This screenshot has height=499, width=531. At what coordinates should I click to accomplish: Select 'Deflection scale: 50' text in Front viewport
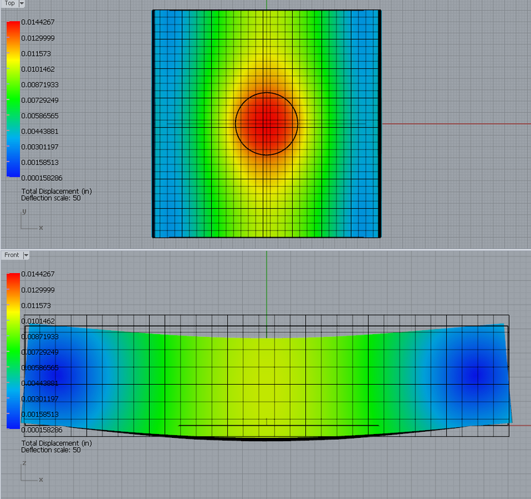[51, 450]
